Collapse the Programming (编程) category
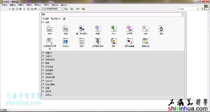Screen dimensions: 210x112 point(43,22)
